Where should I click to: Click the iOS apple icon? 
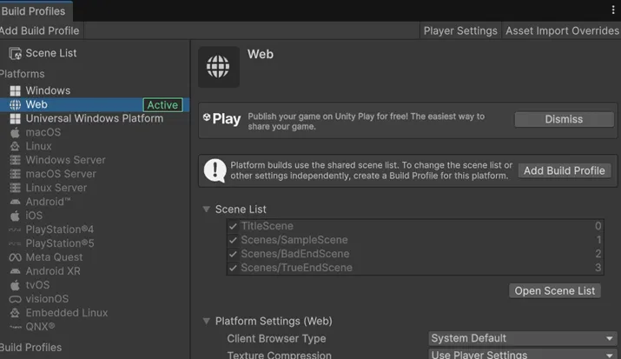[15, 216]
